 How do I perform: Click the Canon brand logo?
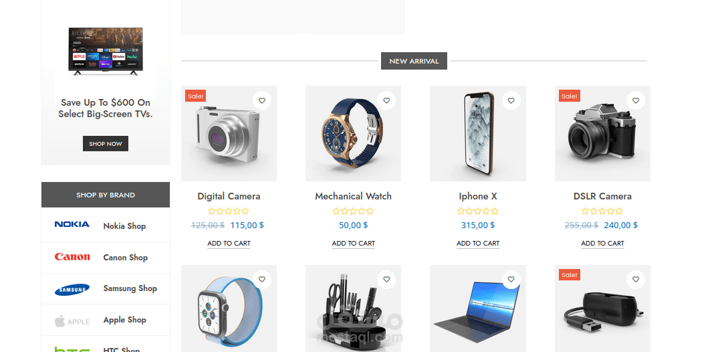coord(72,257)
